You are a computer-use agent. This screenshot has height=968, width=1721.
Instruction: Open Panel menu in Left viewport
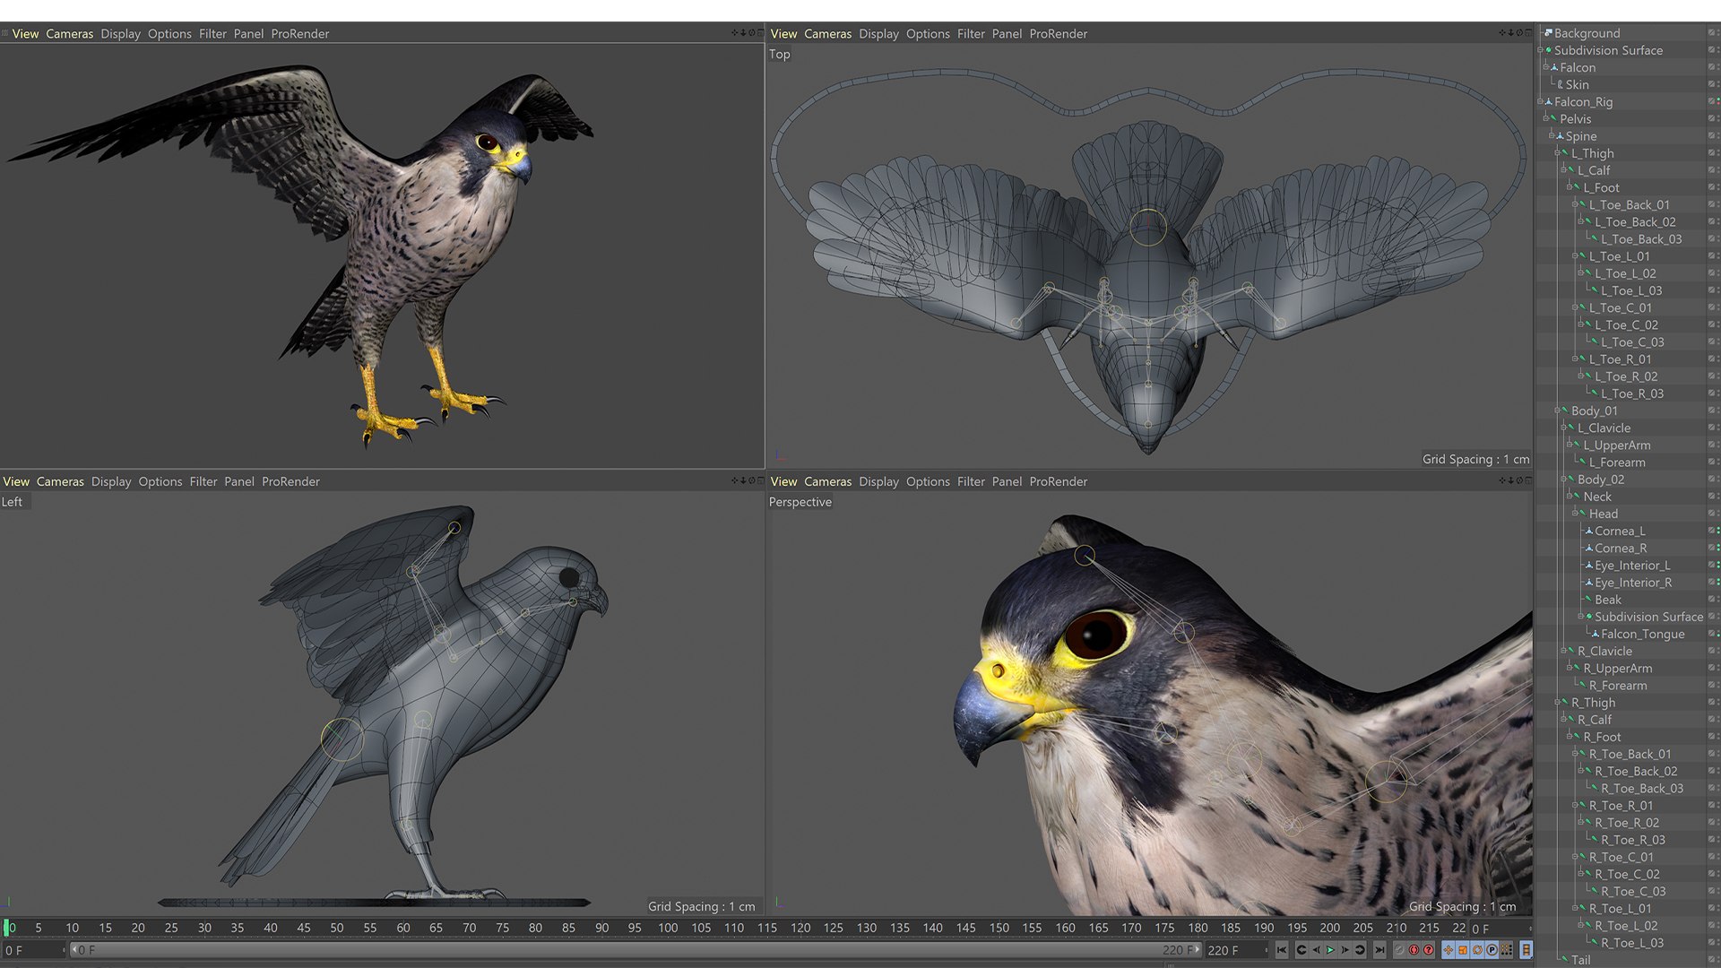[239, 481]
